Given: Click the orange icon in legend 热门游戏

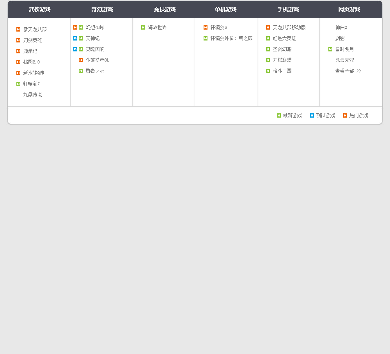Looking at the screenshot, I should (345, 116).
